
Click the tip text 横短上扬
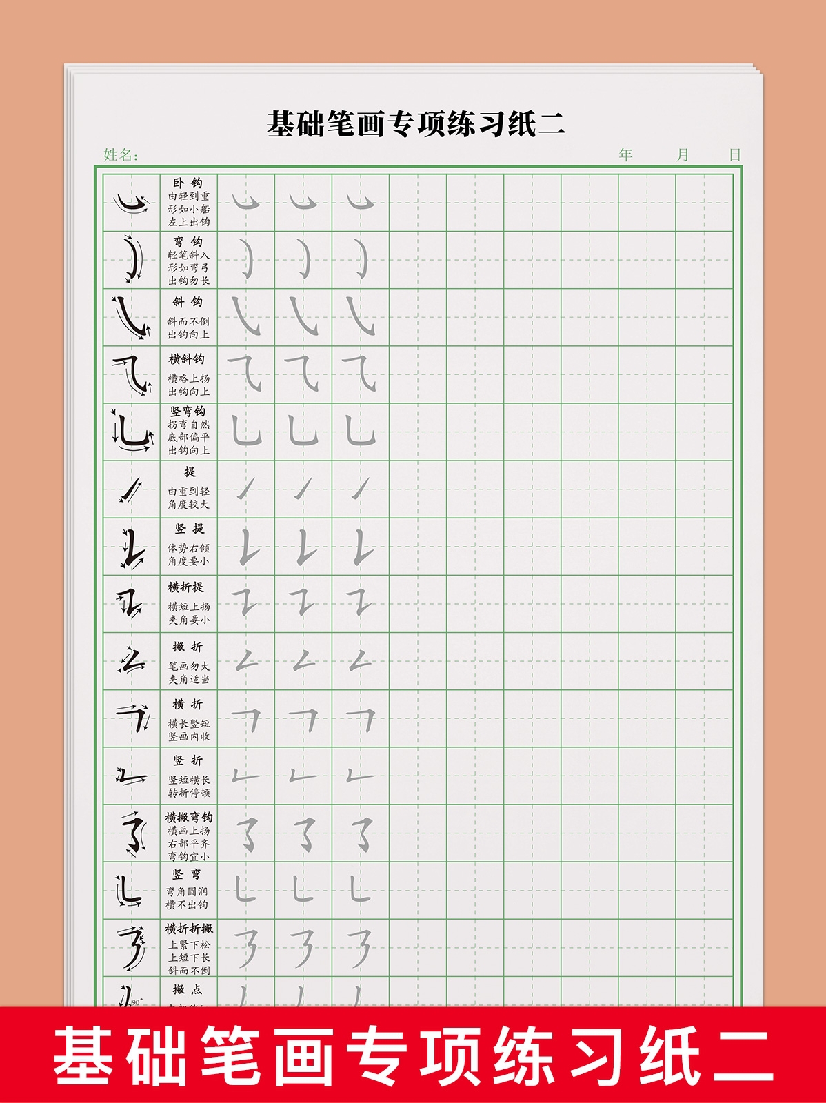click(189, 607)
